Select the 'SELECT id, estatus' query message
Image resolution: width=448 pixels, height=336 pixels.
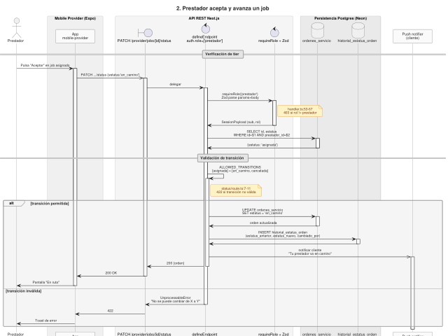(261, 134)
